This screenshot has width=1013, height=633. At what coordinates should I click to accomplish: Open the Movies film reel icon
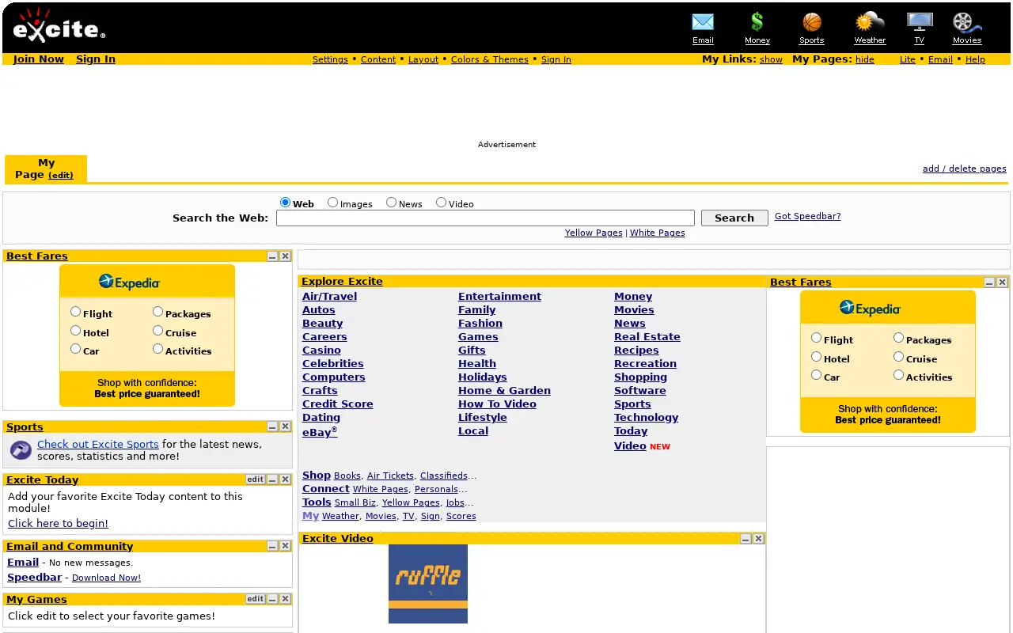coord(966,22)
